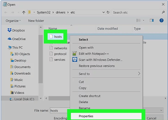Open the Help button
Image resolution: width=168 pixels, height=120 pixels.
pyautogui.click(x=161, y=20)
